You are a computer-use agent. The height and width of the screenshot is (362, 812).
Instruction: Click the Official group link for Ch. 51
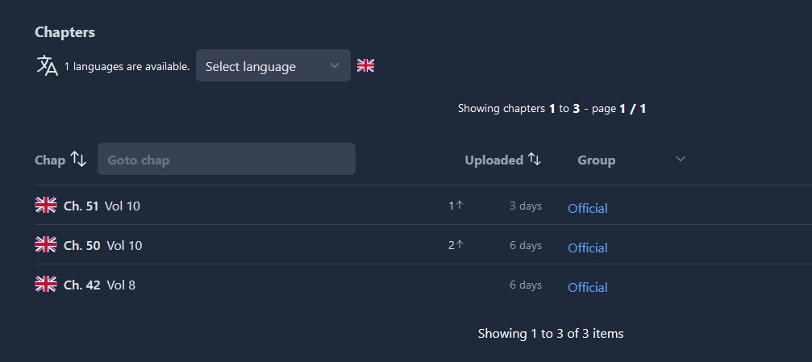588,208
